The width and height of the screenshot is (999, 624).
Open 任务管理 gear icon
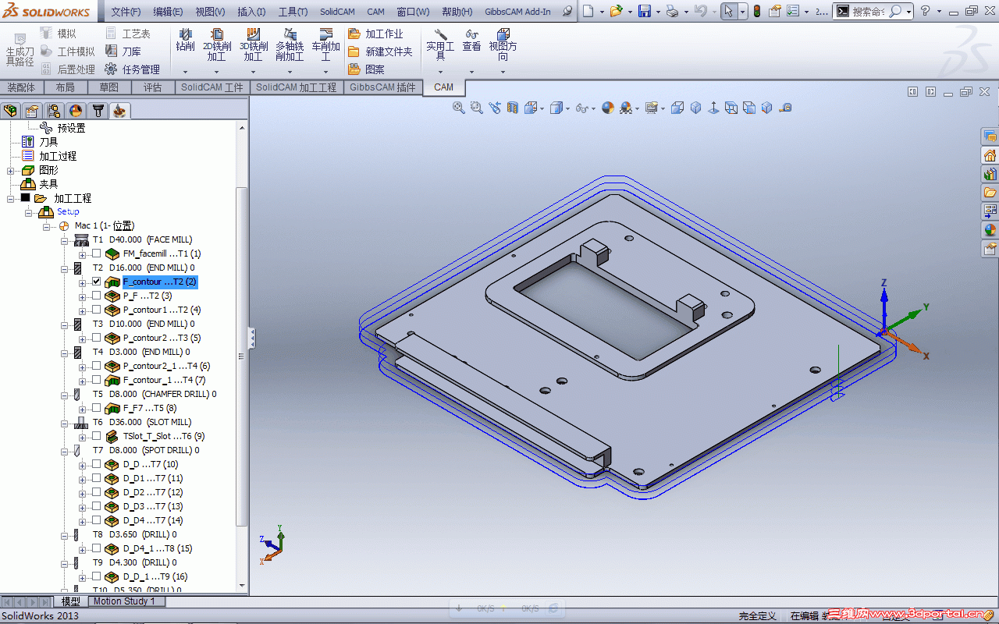tap(111, 69)
